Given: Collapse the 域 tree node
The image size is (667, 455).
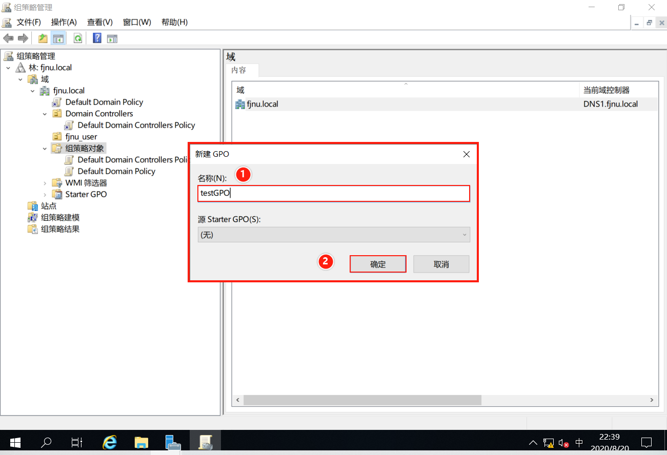Looking at the screenshot, I should (x=21, y=79).
